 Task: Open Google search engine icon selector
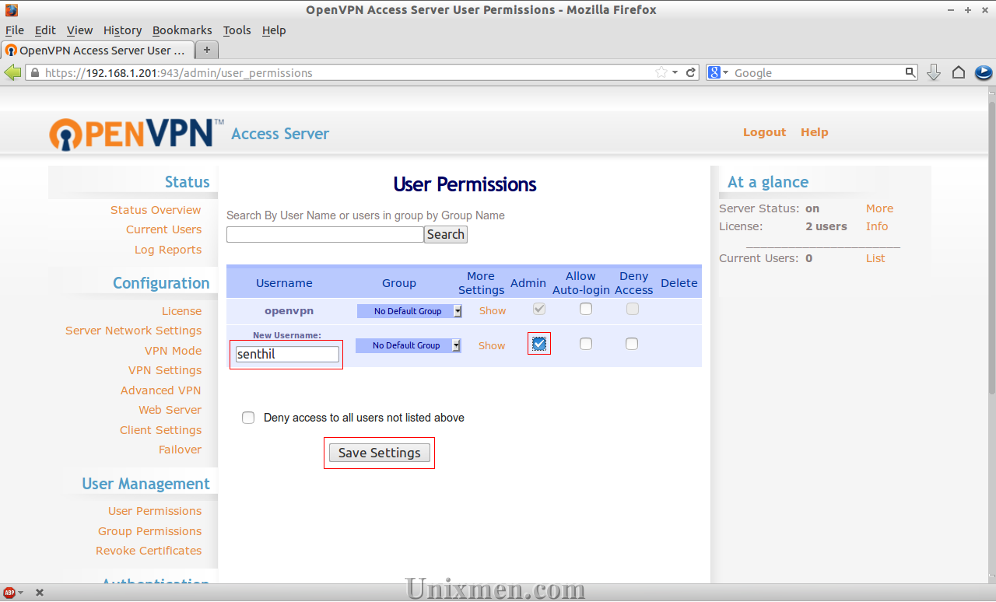[x=718, y=72]
